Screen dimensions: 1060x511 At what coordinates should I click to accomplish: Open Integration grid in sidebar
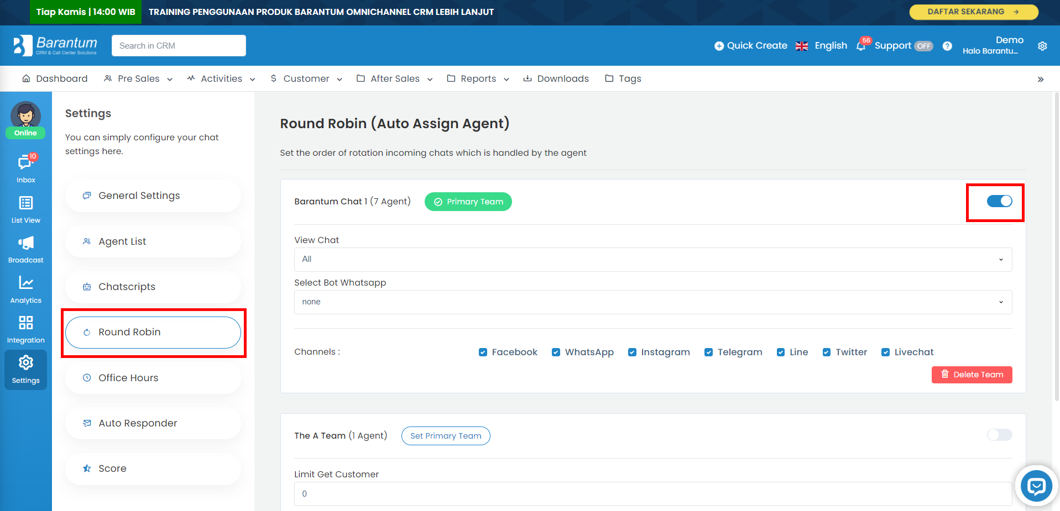[x=26, y=329]
